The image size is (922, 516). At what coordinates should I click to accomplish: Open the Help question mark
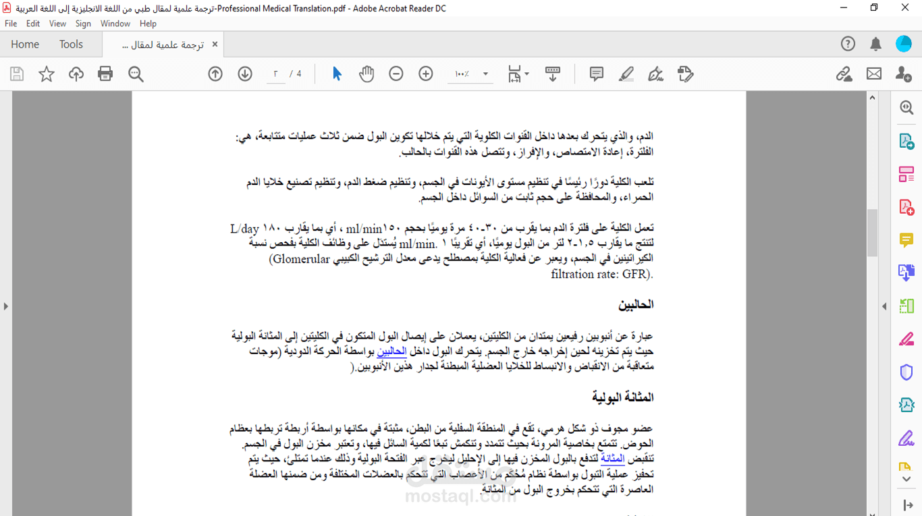(848, 45)
